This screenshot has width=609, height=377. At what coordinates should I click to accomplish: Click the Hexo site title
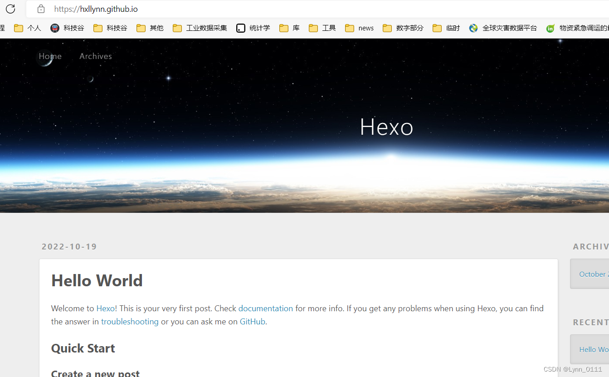386,127
